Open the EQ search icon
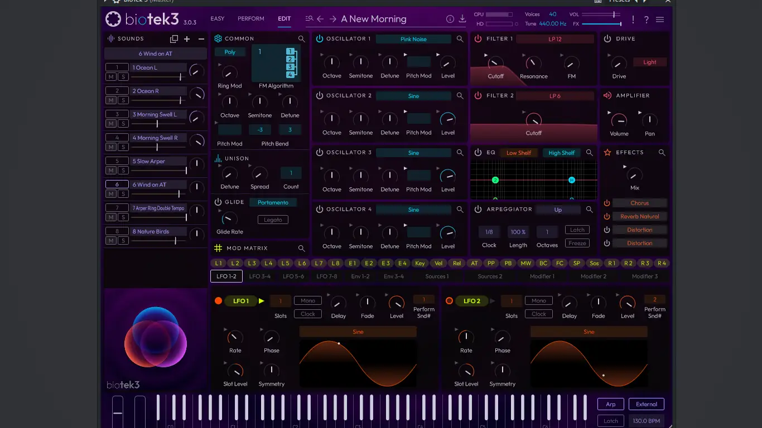This screenshot has width=762, height=428. point(589,153)
